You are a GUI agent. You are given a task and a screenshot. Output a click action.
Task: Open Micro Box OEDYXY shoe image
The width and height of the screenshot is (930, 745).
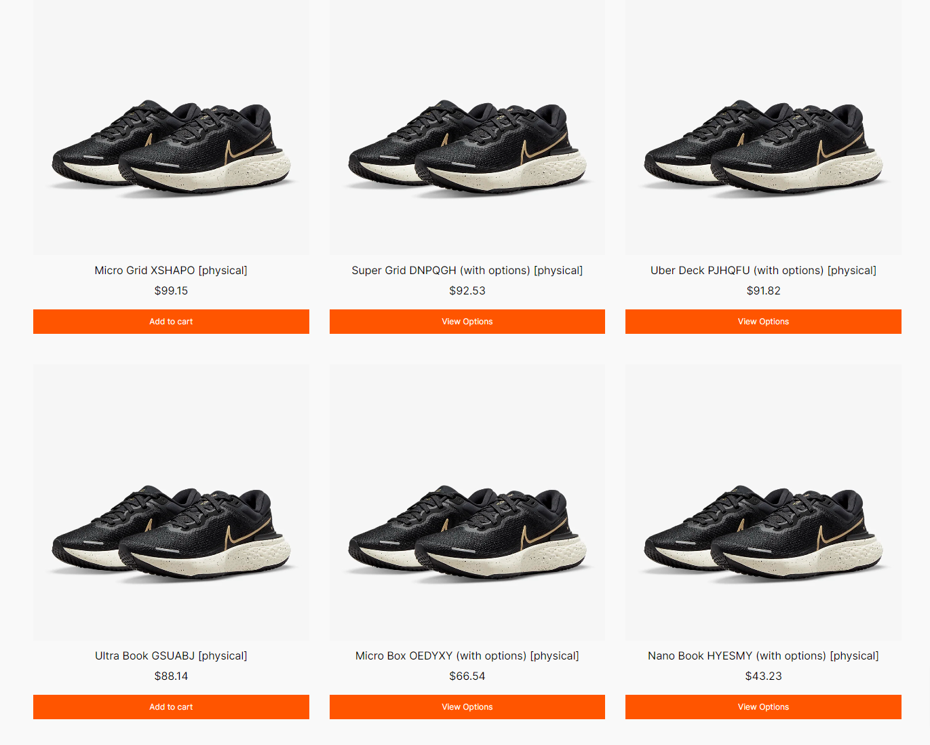[x=467, y=503]
